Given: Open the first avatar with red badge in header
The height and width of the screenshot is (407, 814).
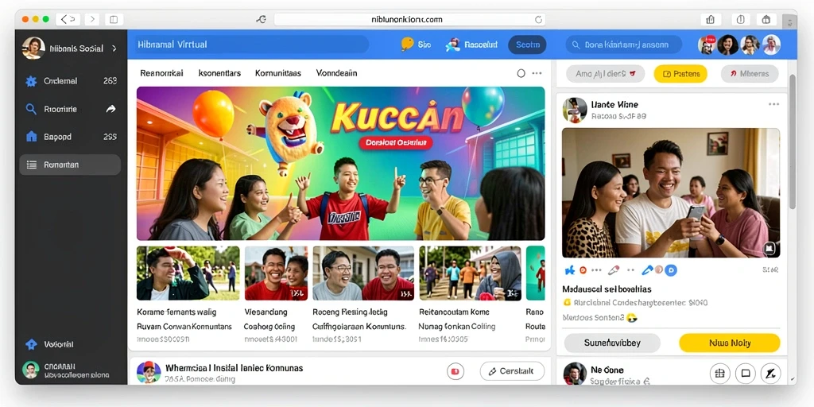Looking at the screenshot, I should [x=707, y=45].
